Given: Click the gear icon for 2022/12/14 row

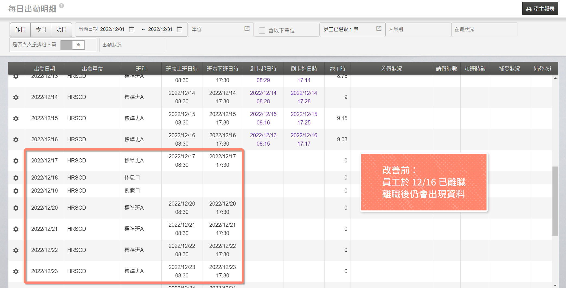Looking at the screenshot, I should [x=16, y=97].
